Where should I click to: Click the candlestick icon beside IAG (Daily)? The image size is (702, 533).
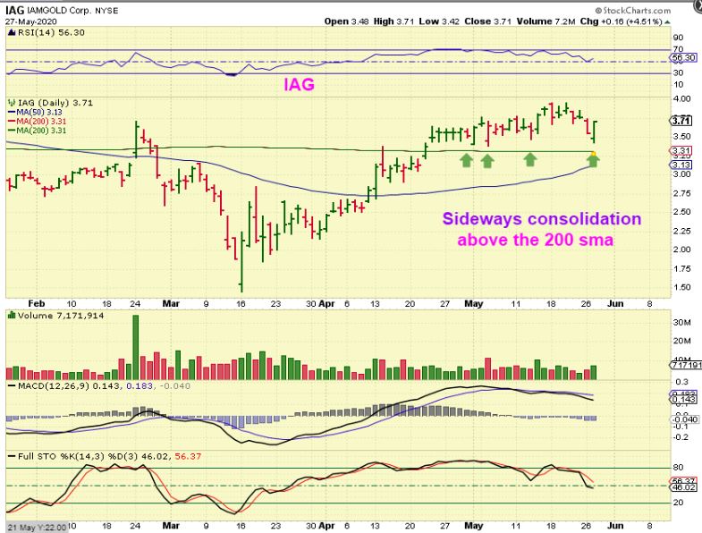click(x=12, y=103)
